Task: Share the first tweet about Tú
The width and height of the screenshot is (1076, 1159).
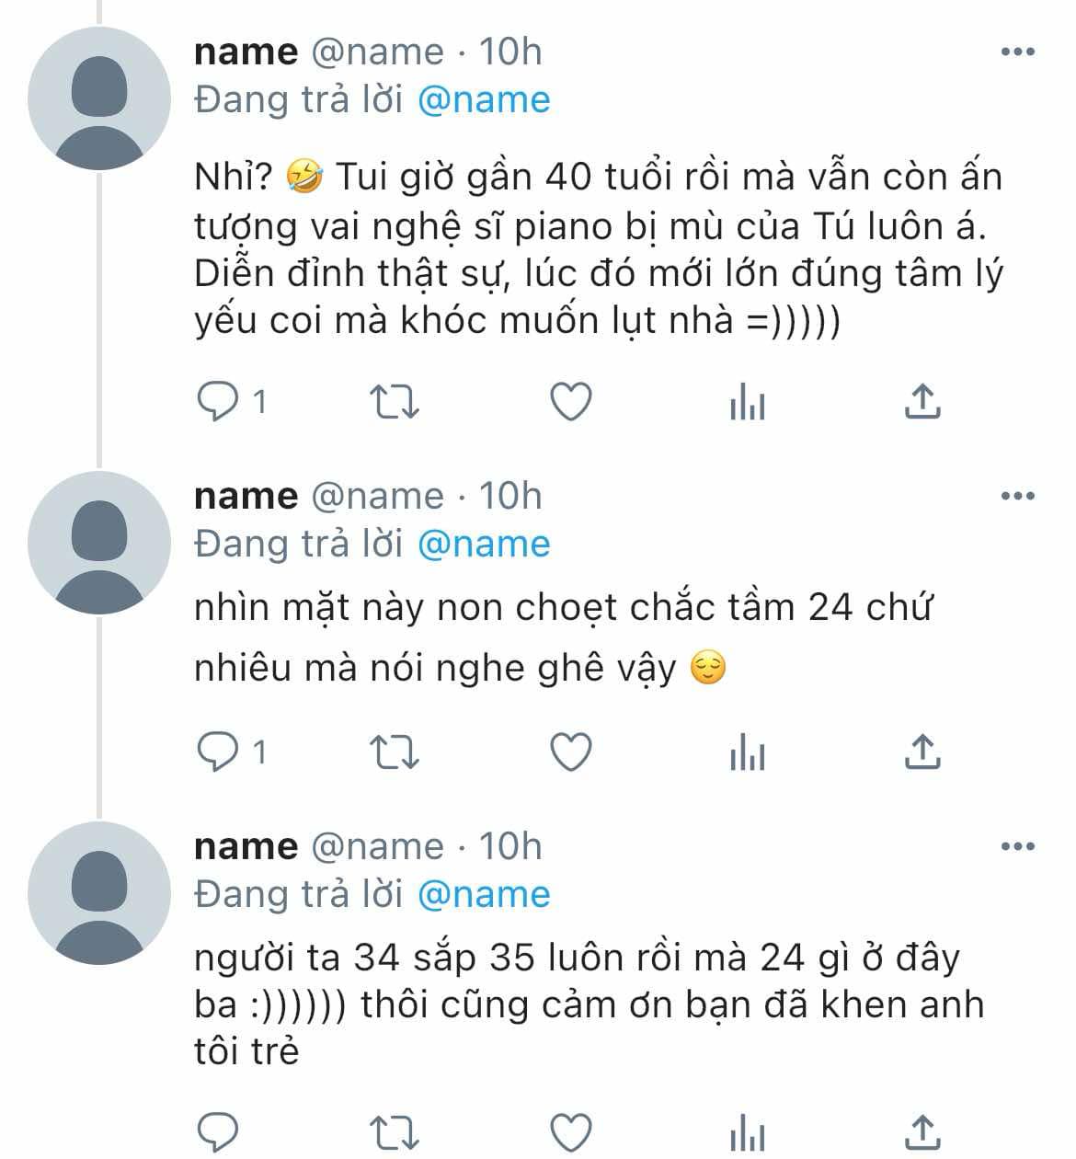Action: 922,402
